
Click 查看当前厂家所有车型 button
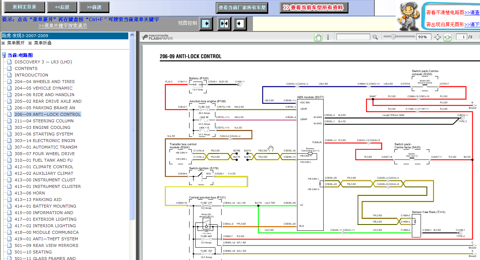tap(242, 7)
